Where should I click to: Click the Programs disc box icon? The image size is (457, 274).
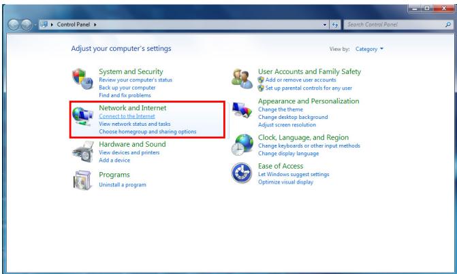click(x=82, y=180)
